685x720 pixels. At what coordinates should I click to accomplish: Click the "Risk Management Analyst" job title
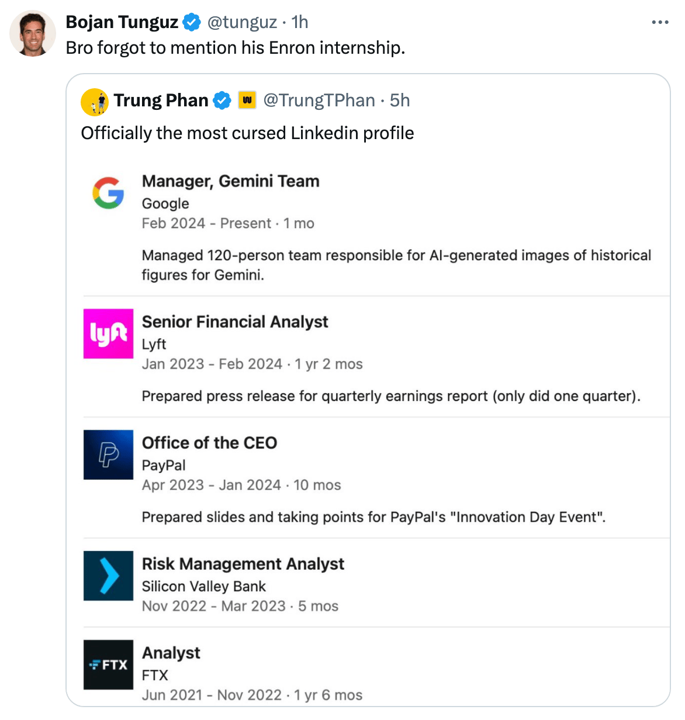(243, 564)
